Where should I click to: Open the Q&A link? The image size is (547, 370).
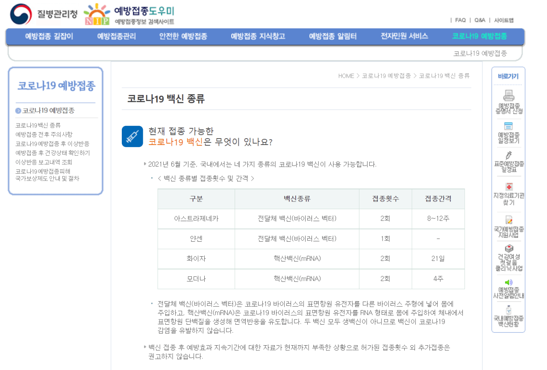tap(479, 20)
